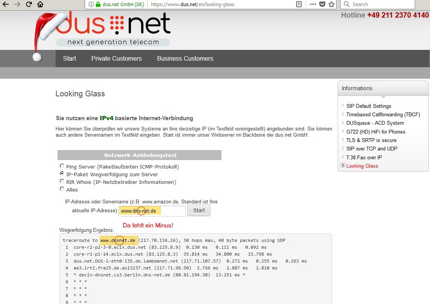Open site info via the green padlock
Viewport: 430px width, 304px height.
[97, 5]
